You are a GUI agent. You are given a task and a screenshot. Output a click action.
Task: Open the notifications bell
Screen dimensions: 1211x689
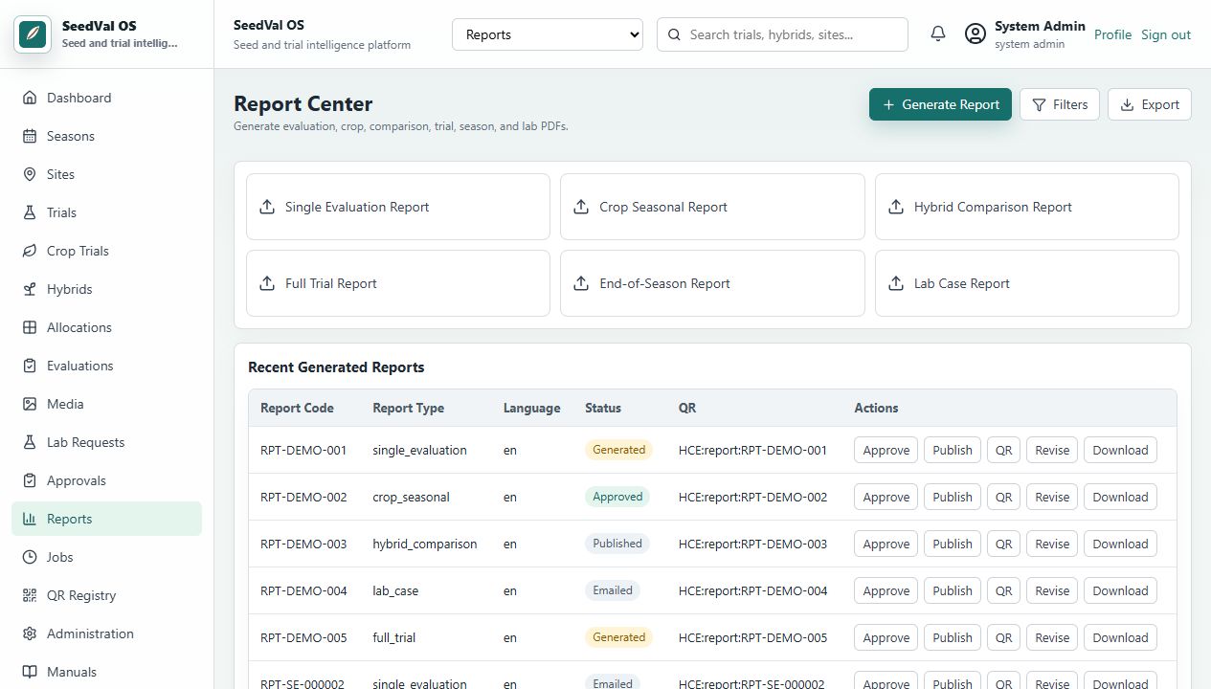(x=938, y=34)
